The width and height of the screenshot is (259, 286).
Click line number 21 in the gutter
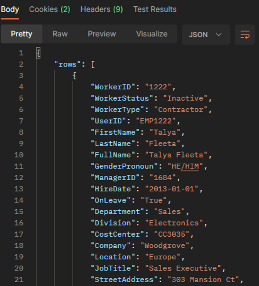pos(19,279)
